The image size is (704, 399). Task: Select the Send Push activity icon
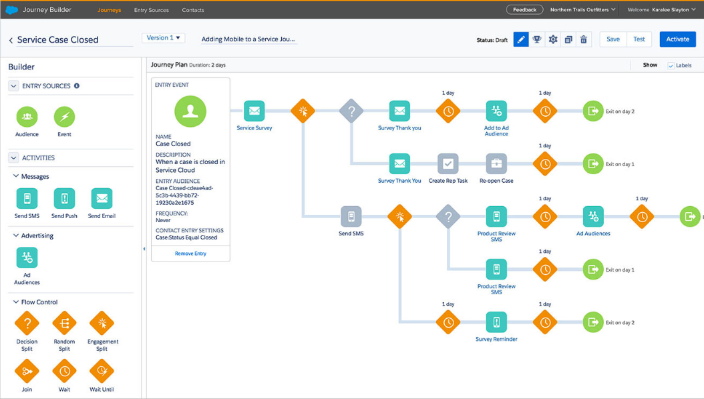(x=64, y=198)
